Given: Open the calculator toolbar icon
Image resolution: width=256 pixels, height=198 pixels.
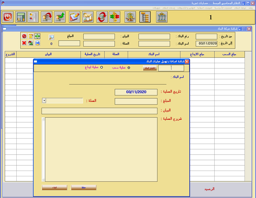Looking at the screenshot, I should [21, 17].
